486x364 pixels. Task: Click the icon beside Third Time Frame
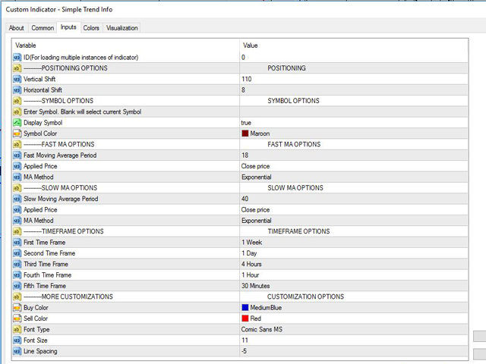pyautogui.click(x=17, y=264)
